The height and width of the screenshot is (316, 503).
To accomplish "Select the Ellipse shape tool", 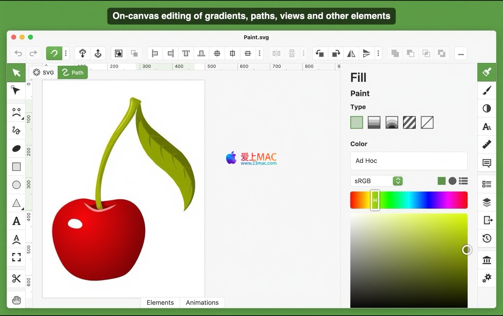I will coord(16,185).
